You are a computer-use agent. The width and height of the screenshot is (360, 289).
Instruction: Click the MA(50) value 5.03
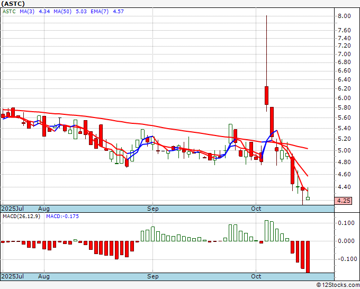point(82,12)
